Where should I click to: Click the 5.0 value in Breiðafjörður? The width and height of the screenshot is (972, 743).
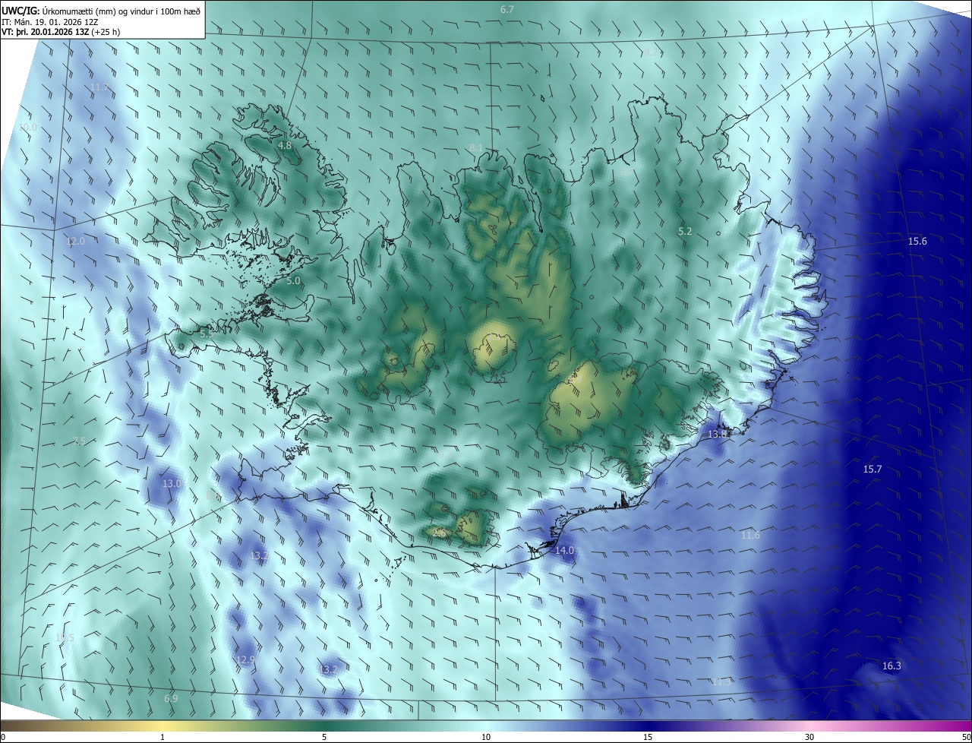click(294, 281)
